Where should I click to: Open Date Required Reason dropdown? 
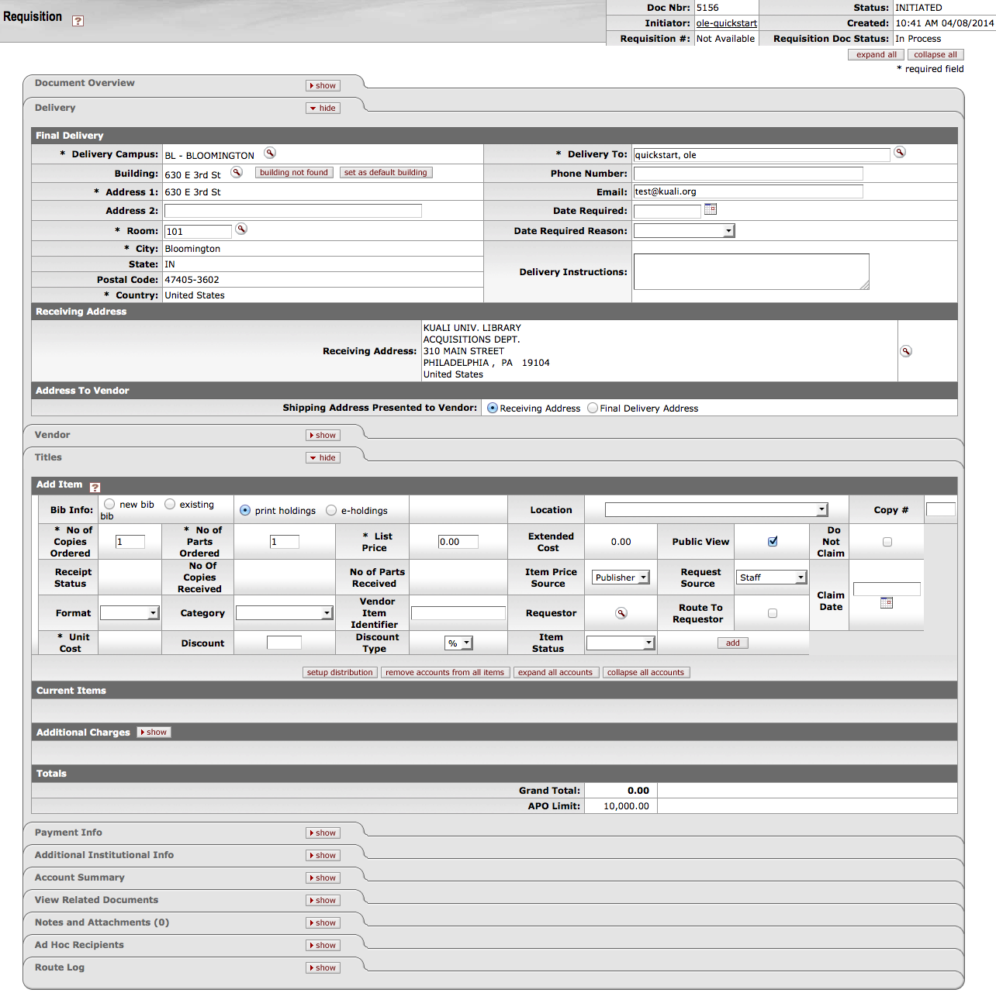684,230
